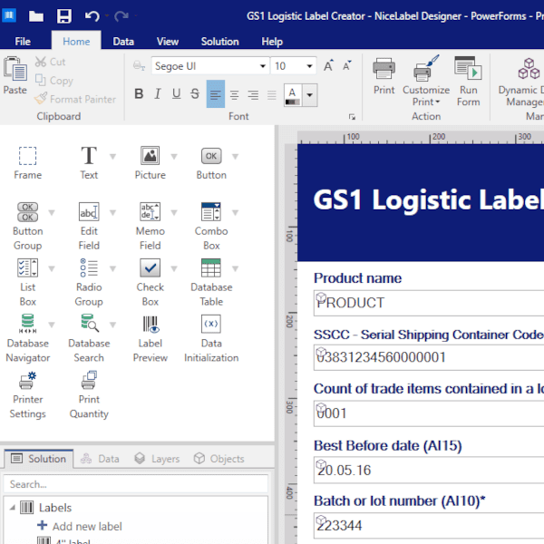The height and width of the screenshot is (544, 544).
Task: Toggle Bold formatting
Action: point(139,93)
